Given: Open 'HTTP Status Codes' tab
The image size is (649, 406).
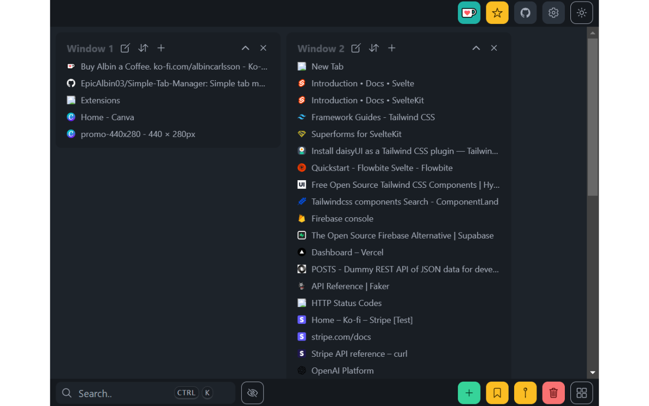Looking at the screenshot, I should pyautogui.click(x=399, y=303).
